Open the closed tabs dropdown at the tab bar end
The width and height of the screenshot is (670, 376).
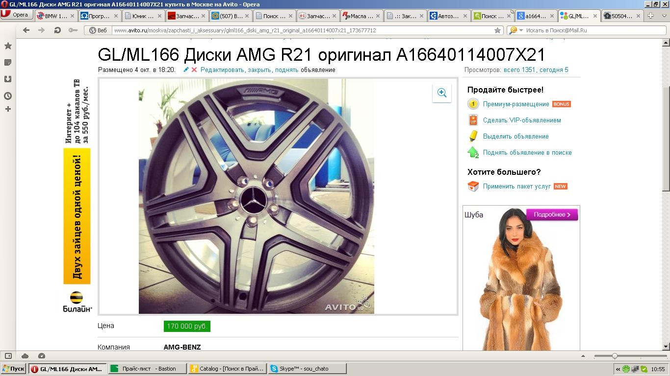click(663, 16)
